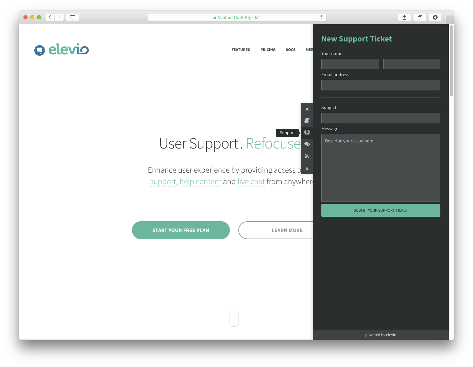Viewport: 473px width, 367px height.
Task: Open the FEATURES navigation item
Action: pos(241,50)
